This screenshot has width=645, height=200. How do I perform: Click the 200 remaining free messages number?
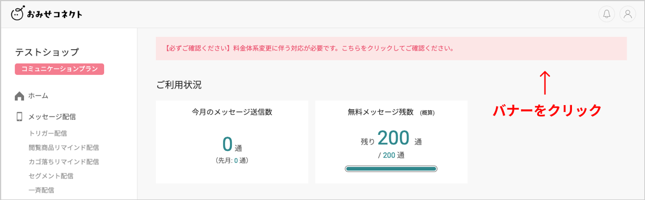point(393,137)
